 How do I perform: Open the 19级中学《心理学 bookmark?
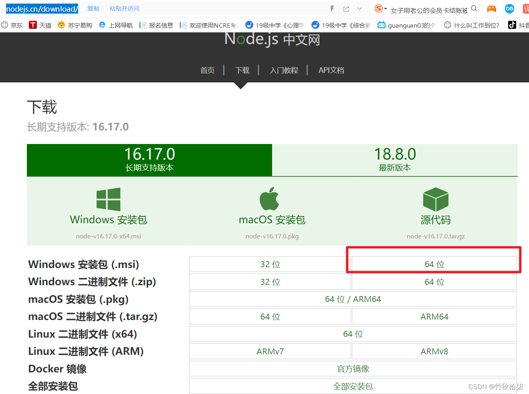(x=275, y=25)
